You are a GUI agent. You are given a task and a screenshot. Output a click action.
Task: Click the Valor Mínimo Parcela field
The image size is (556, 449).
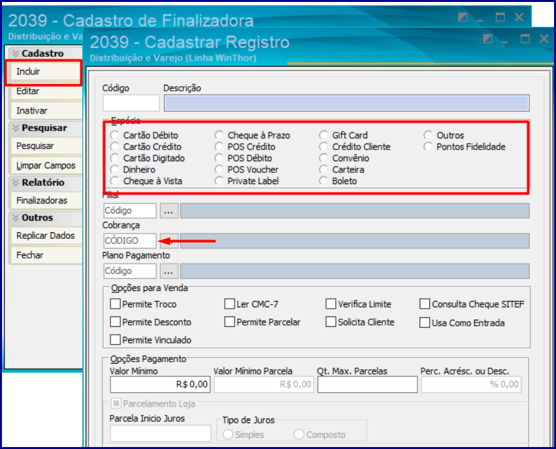click(264, 384)
